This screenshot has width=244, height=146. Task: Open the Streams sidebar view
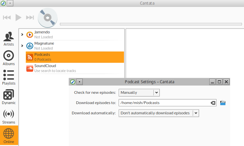pyautogui.click(x=9, y=116)
